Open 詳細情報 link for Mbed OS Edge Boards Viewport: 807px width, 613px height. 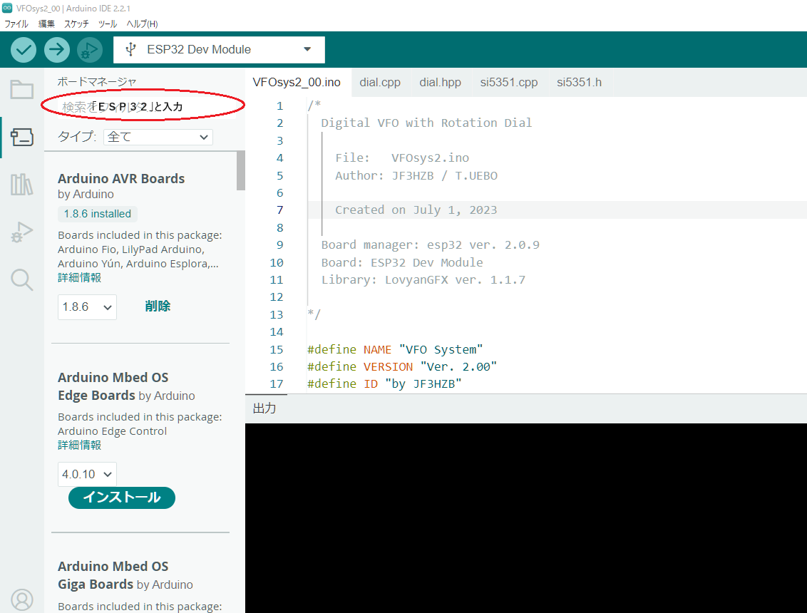[x=79, y=445]
